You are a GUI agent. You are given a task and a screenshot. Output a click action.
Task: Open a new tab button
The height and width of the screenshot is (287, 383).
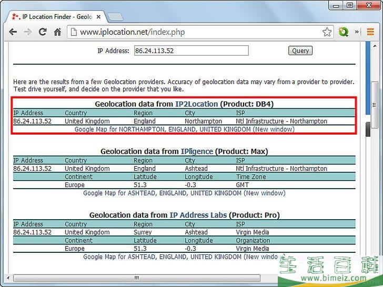point(115,17)
